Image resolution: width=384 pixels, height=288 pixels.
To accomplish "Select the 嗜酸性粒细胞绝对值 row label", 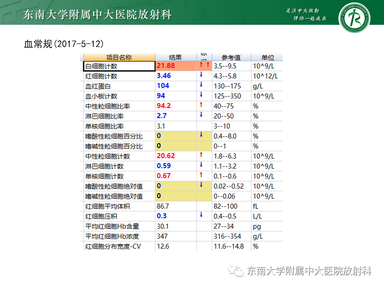I will tap(114, 187).
